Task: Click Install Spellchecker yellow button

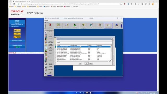Action: [17, 34]
